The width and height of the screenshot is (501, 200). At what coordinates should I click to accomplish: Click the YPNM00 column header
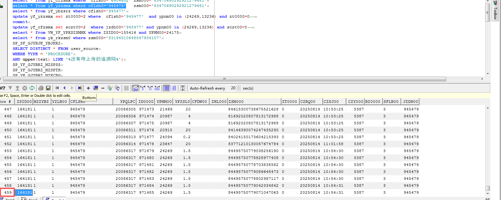pos(164,102)
